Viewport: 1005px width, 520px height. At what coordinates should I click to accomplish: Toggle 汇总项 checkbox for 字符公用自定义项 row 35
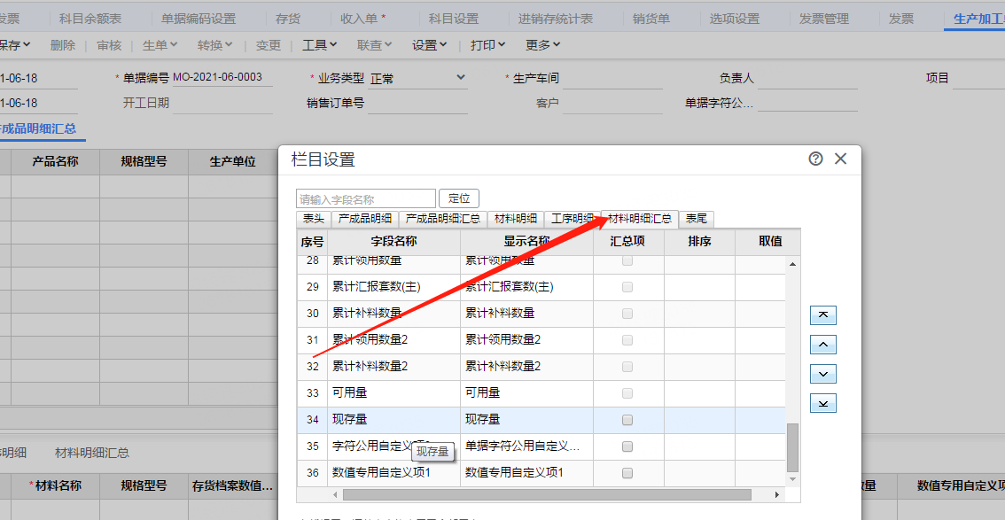627,446
